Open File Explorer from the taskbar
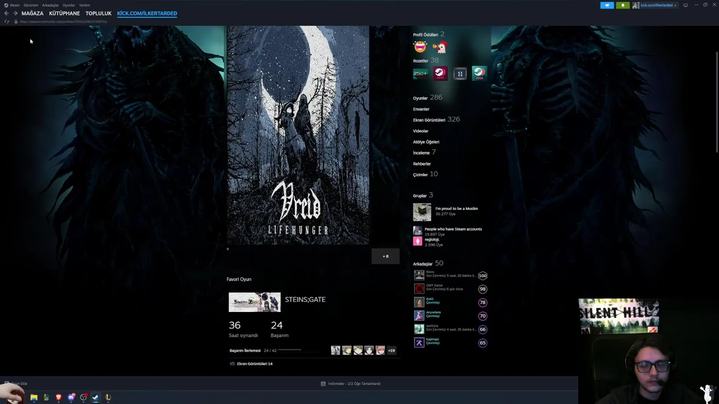 tap(34, 397)
